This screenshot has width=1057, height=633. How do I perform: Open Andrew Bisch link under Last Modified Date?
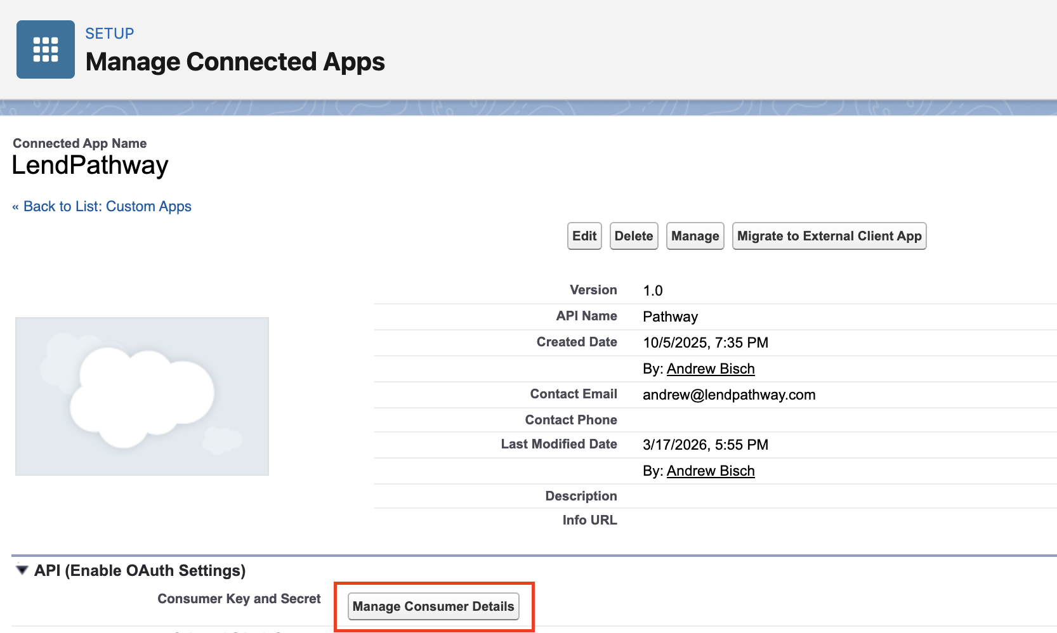pos(711,471)
